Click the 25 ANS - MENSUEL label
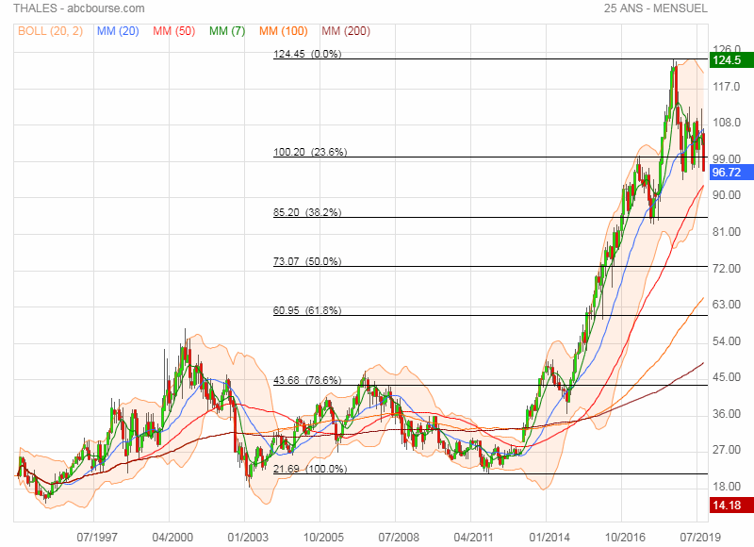Viewport: 754px width, 547px height. 656,8
